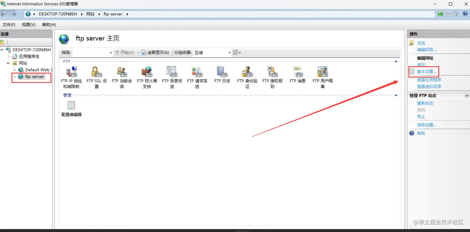Click the back navigation arrow
The image size is (470, 232).
pos(4,14)
